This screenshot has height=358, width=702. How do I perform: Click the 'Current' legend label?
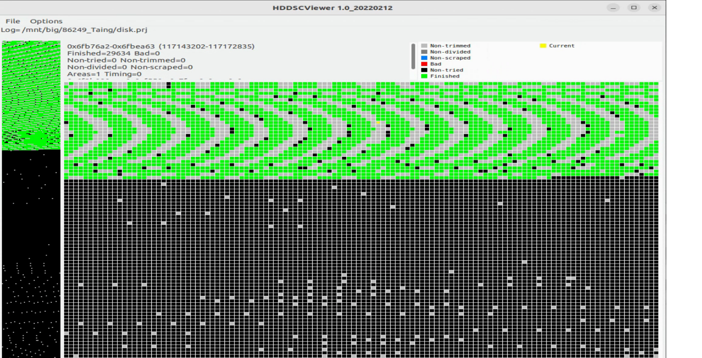tap(562, 46)
